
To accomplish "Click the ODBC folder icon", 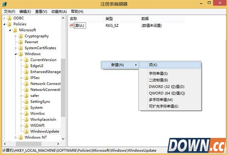I will coord(9,18).
